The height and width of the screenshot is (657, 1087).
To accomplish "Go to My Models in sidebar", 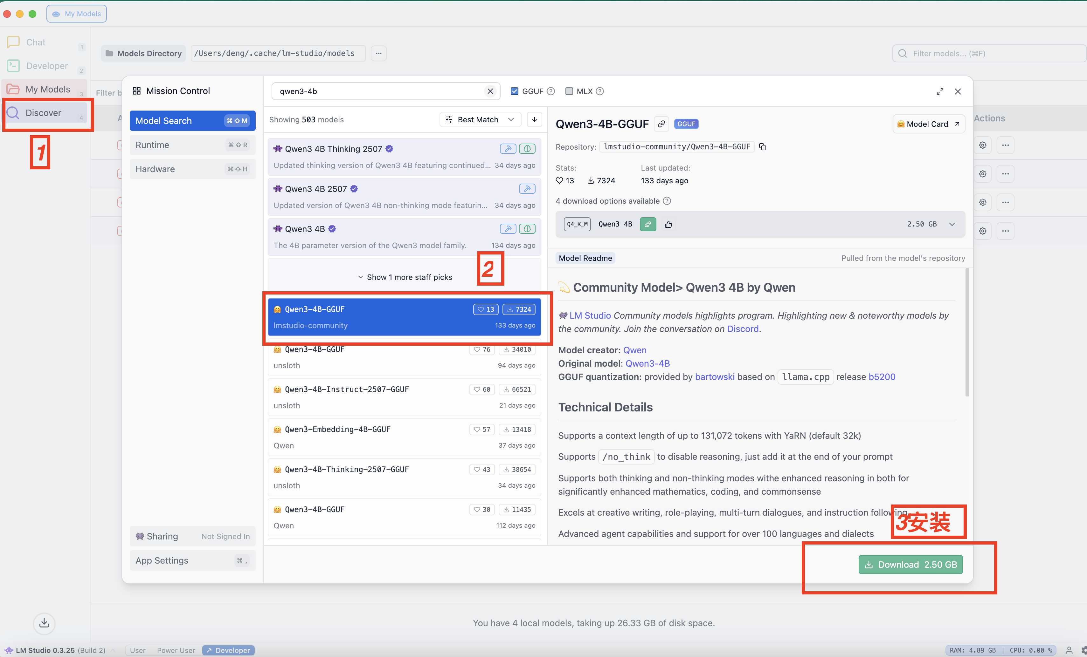I will 44,89.
